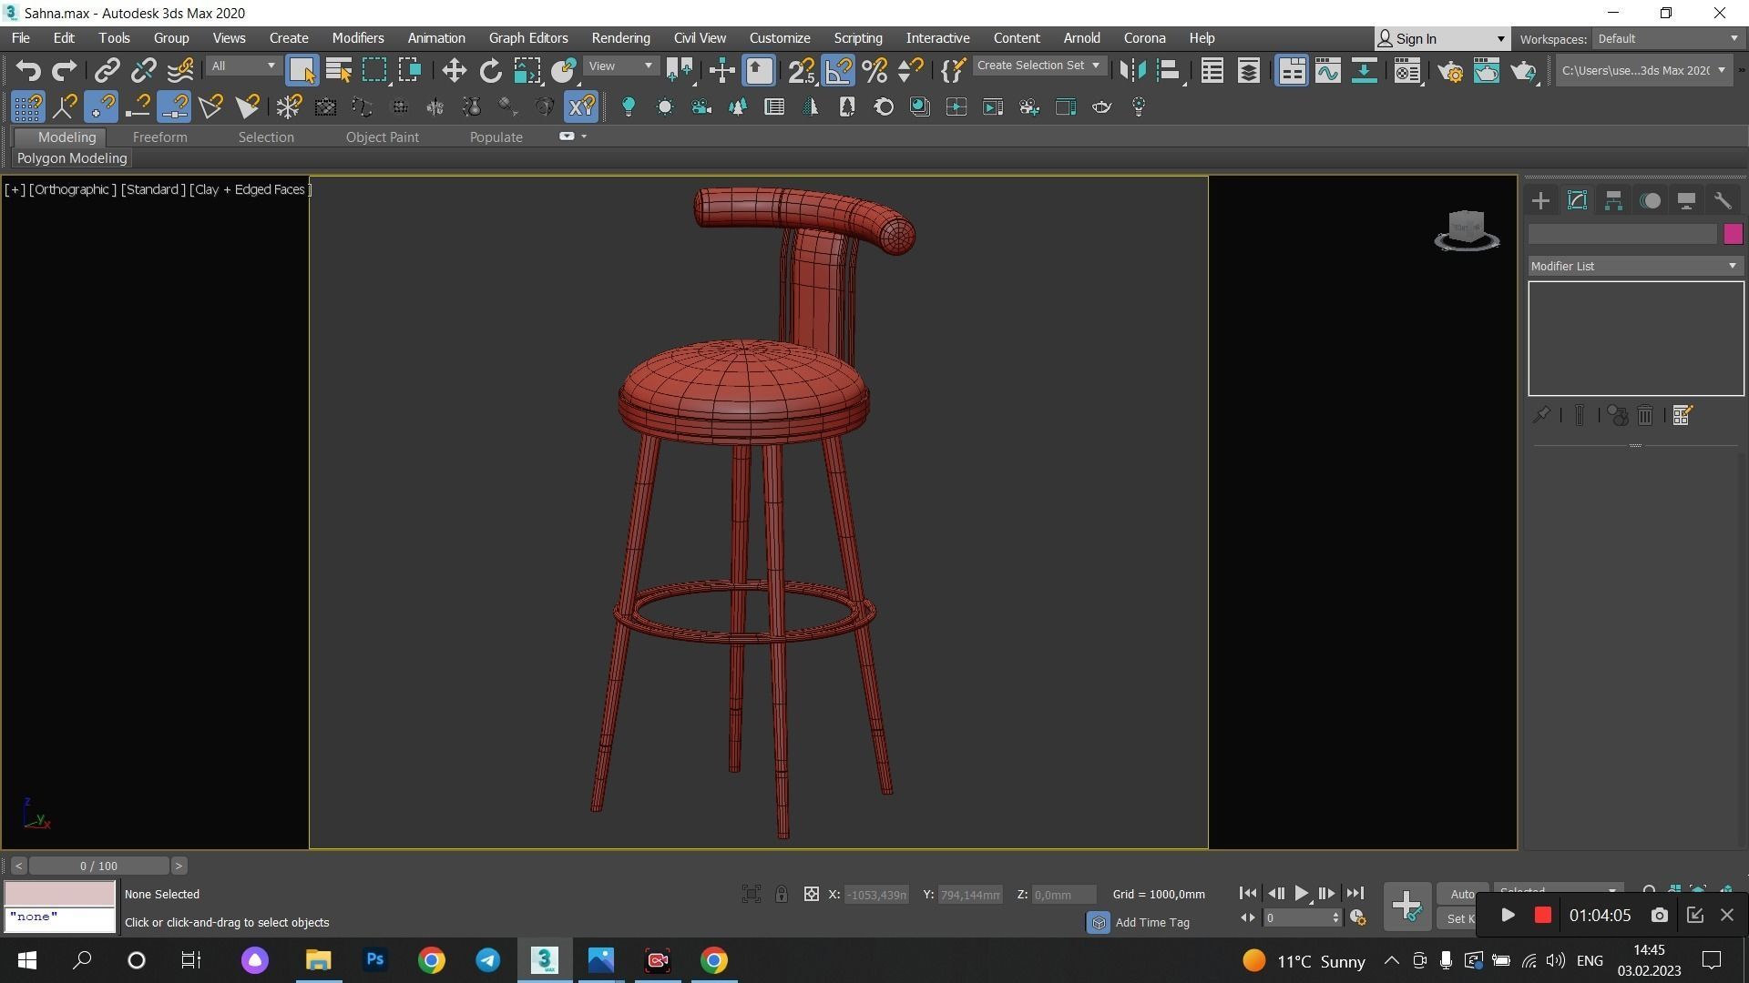The image size is (1749, 983).
Task: Click Configure Modifier Sets icon
Action: [x=1683, y=416]
